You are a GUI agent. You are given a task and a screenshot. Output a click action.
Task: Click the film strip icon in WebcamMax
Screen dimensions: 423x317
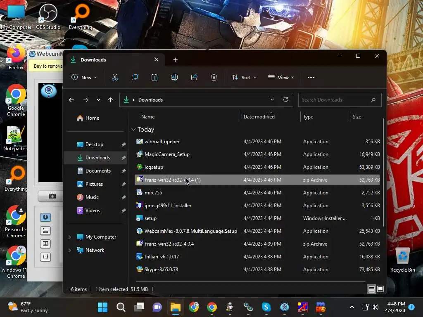[45, 257]
